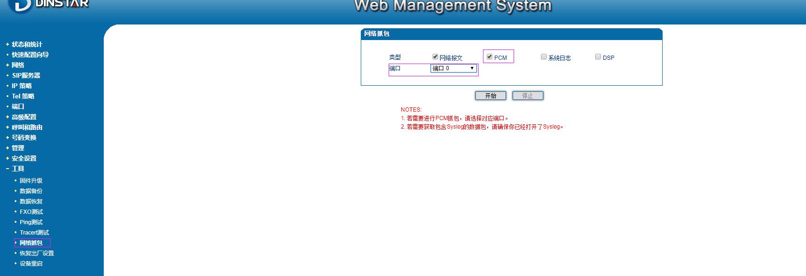Click the Web Management System title
Viewport: 806px width, 276px height.
[x=453, y=6]
